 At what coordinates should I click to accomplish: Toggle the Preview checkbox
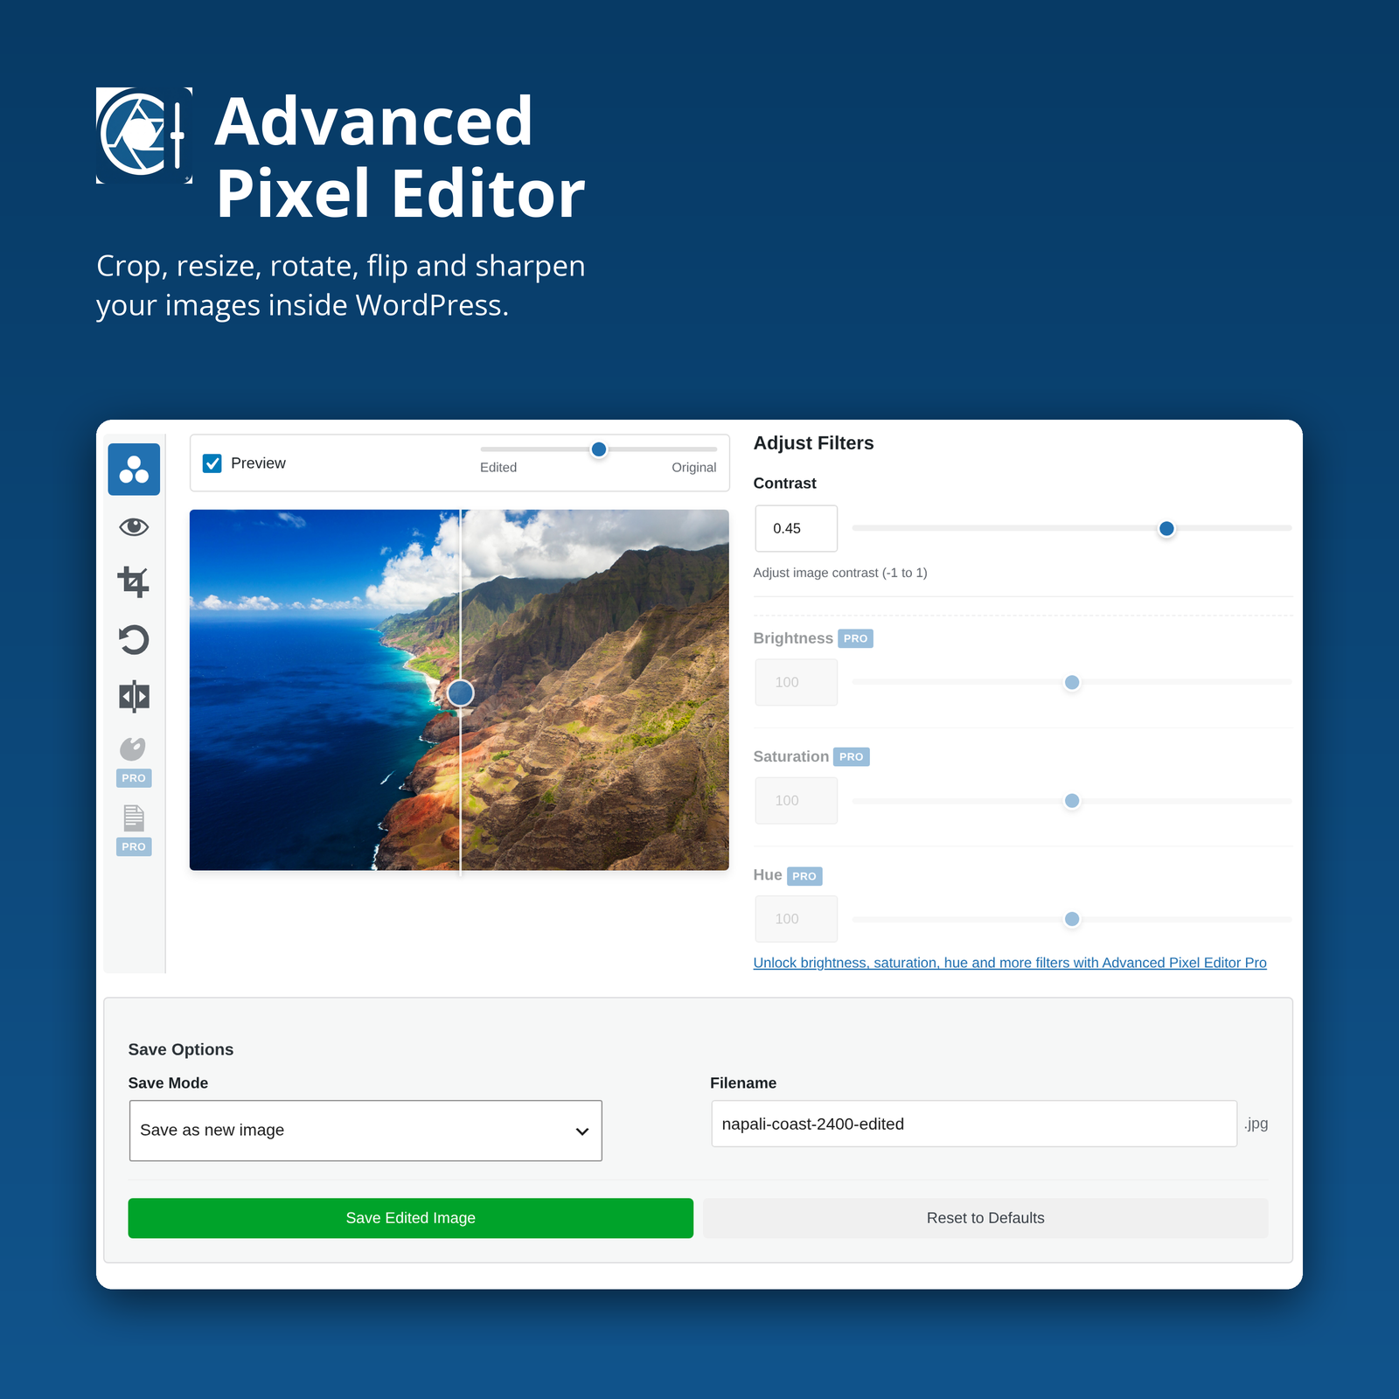(x=212, y=463)
